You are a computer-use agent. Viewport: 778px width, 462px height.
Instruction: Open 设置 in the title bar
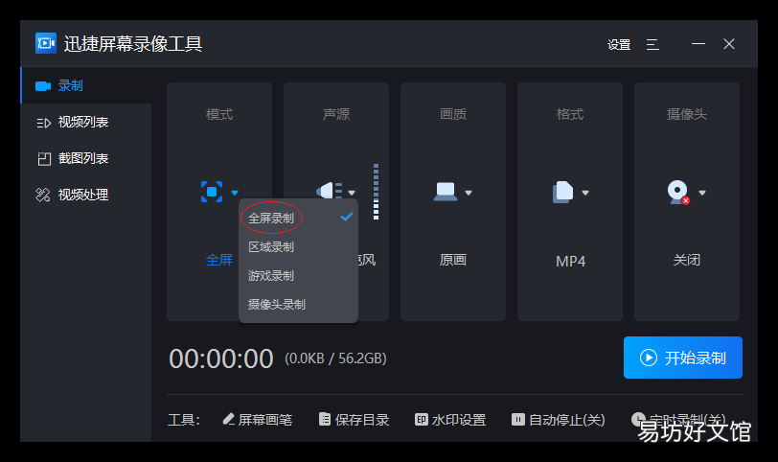pyautogui.click(x=619, y=45)
